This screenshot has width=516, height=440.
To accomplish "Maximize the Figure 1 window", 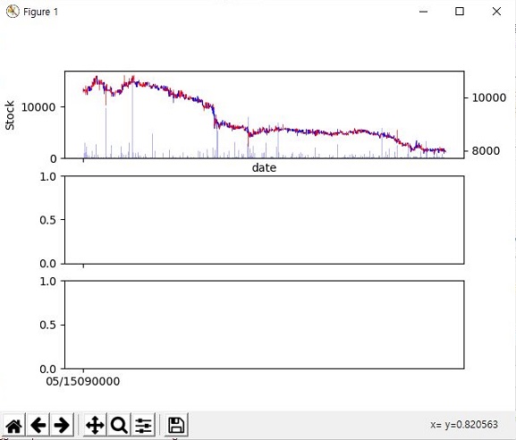I will point(460,12).
